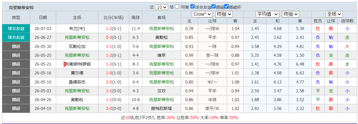Click the 日期 column header
358x124 pixels.
(43, 17)
